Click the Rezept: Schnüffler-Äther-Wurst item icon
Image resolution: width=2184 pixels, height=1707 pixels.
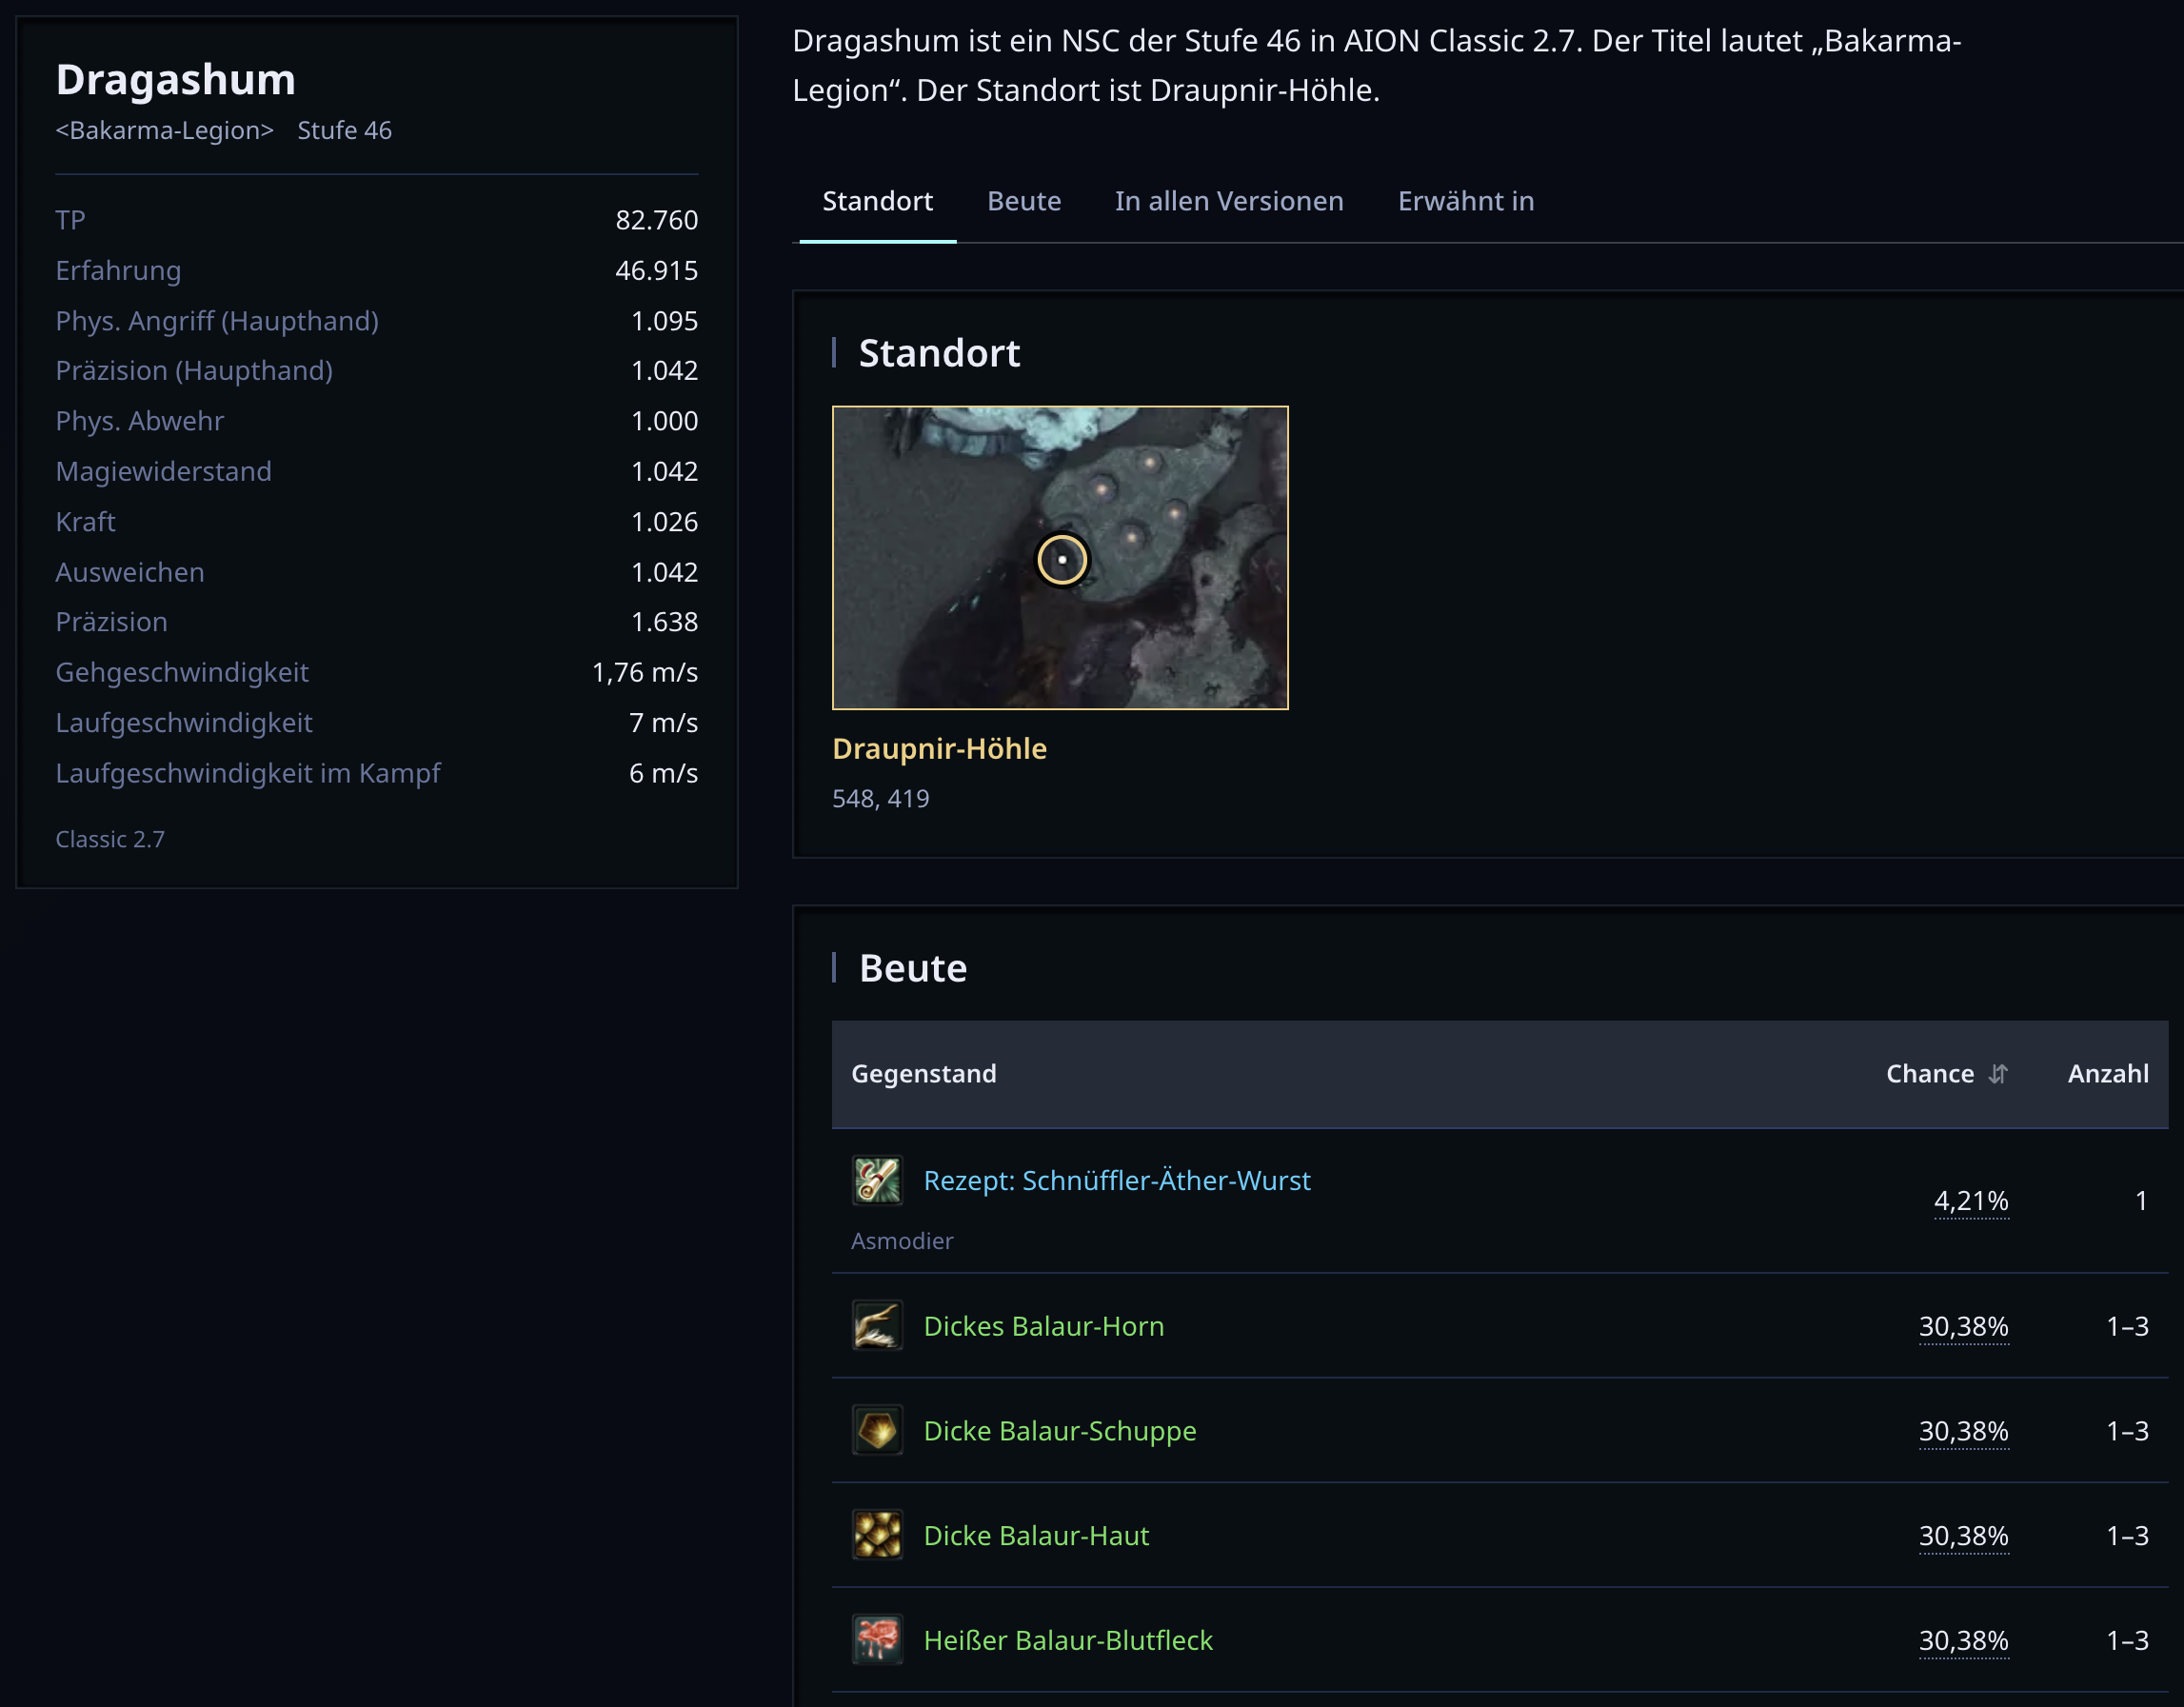[877, 1180]
